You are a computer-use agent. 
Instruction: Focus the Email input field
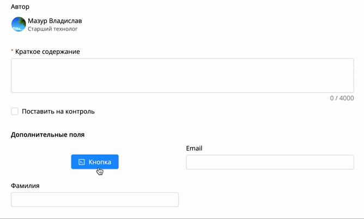tap(270, 162)
